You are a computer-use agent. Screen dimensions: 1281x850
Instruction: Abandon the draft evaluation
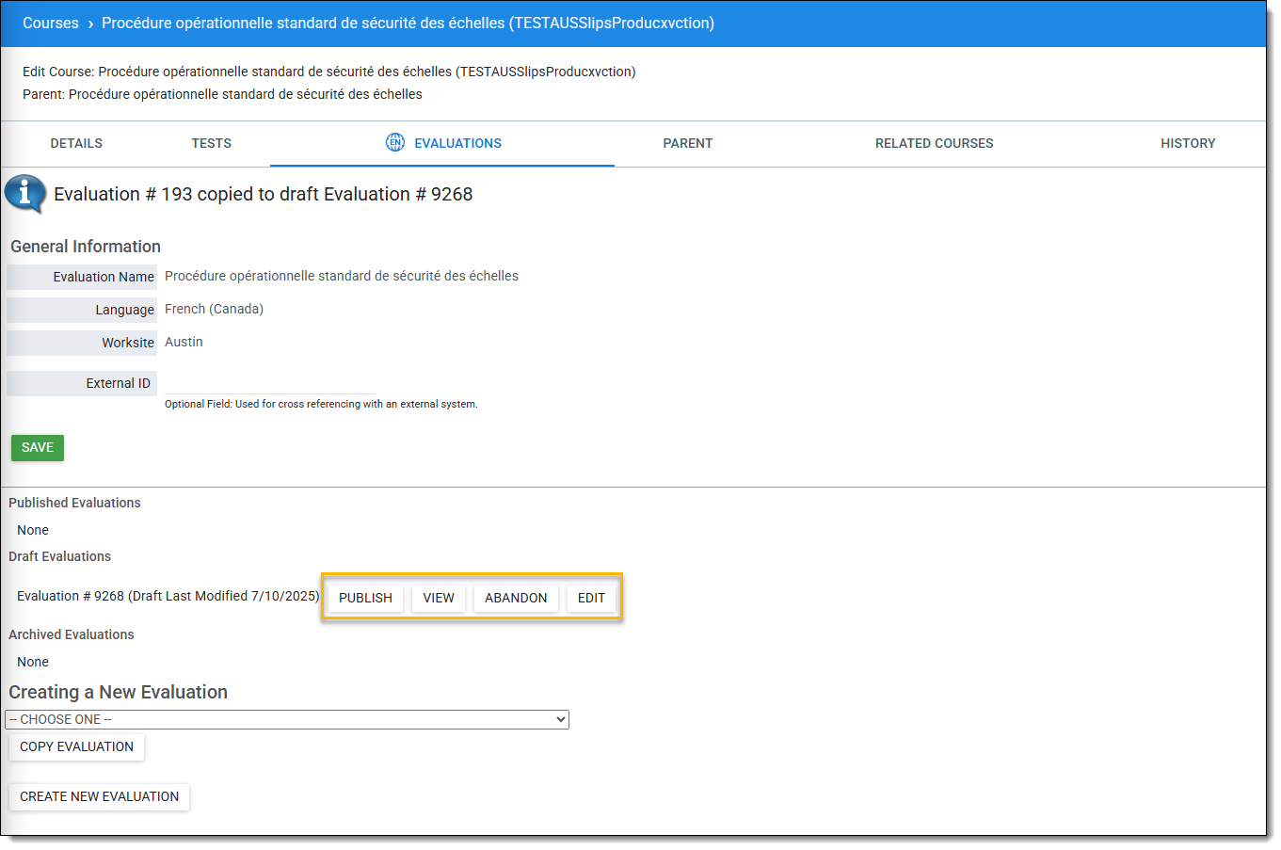pos(516,598)
